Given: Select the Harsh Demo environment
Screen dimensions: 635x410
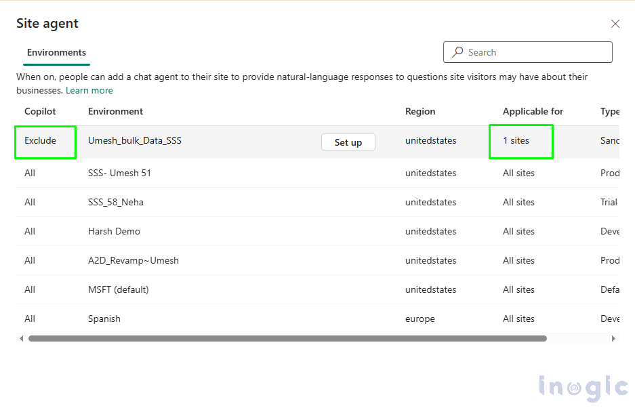Looking at the screenshot, I should pyautogui.click(x=114, y=231).
